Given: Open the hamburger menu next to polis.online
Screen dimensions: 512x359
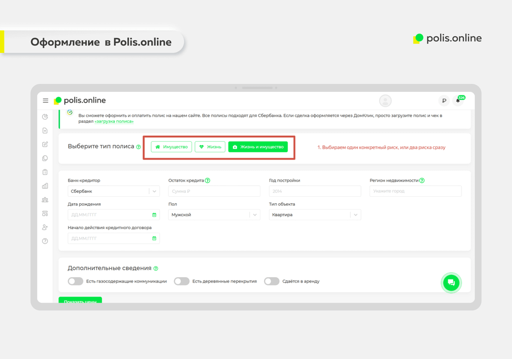Looking at the screenshot, I should point(45,101).
